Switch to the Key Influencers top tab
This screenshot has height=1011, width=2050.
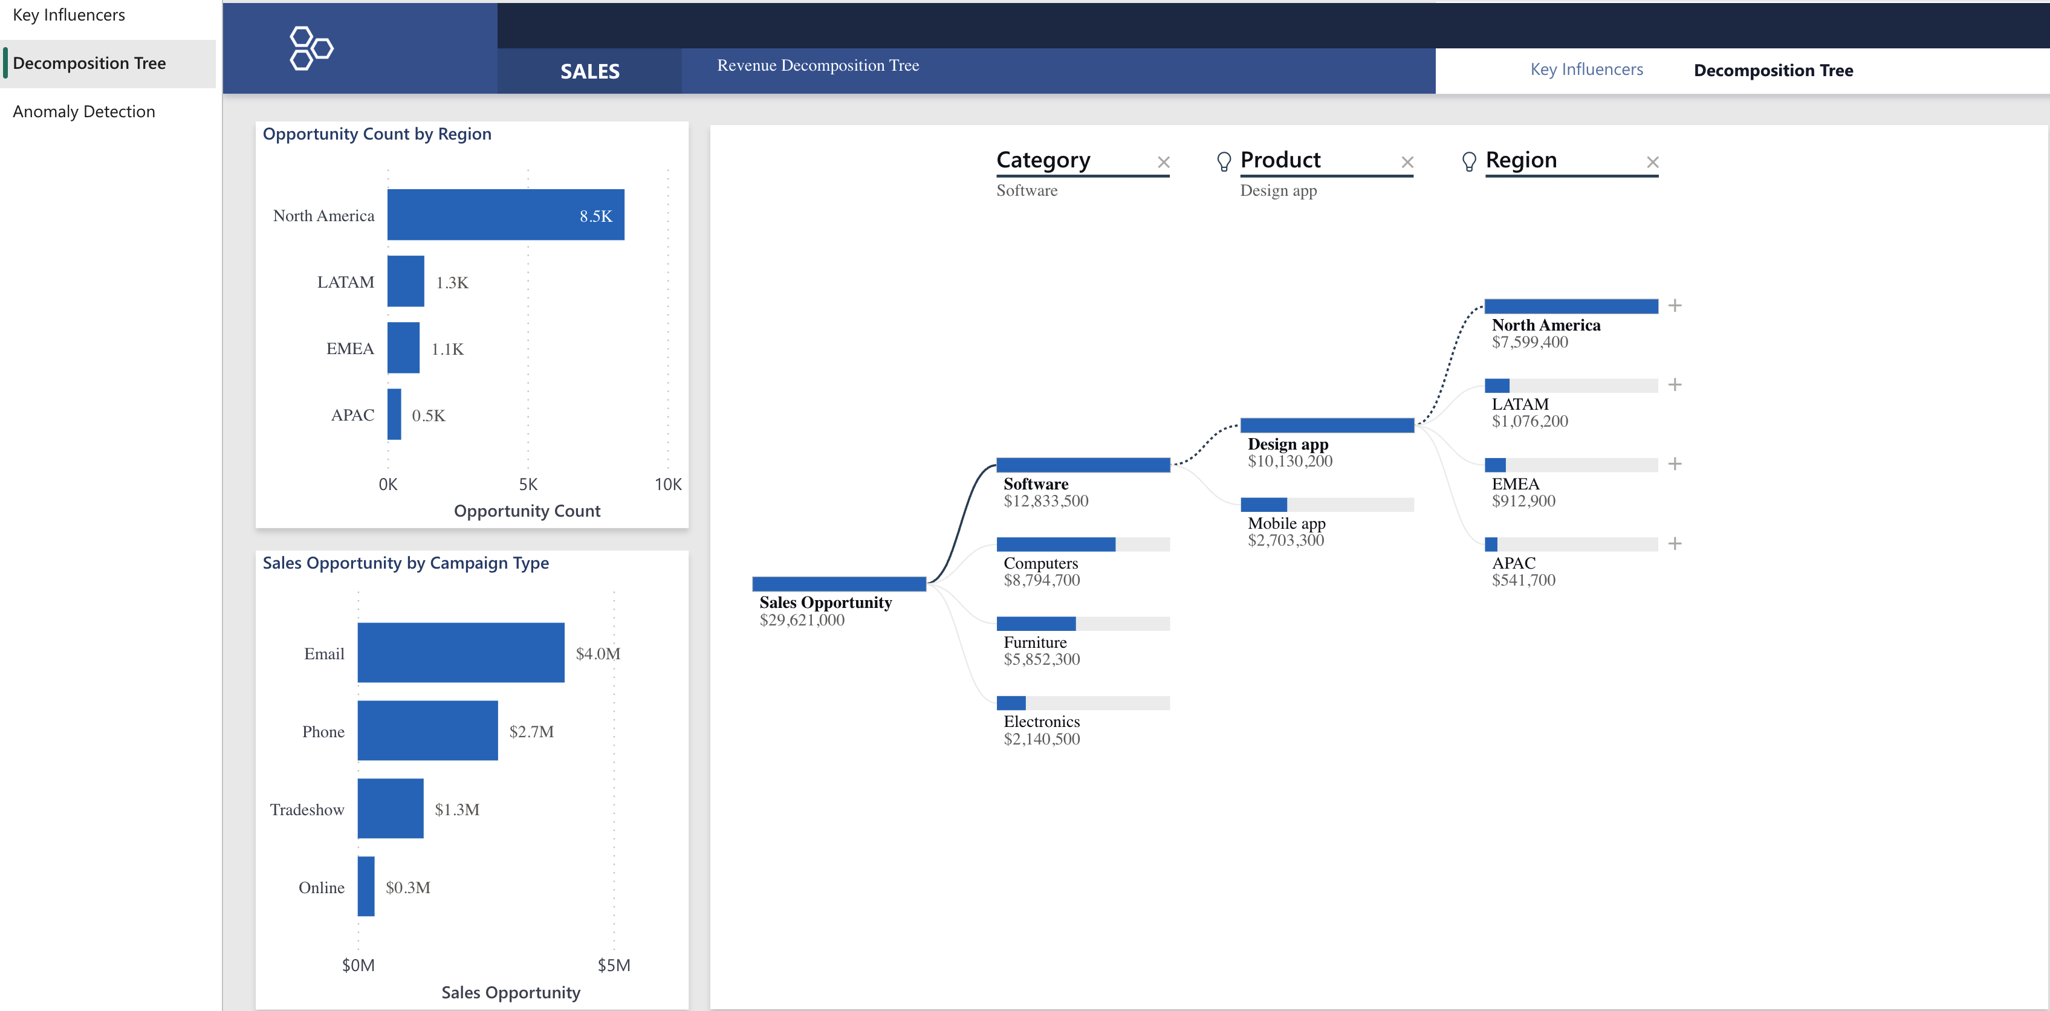[x=1586, y=70]
